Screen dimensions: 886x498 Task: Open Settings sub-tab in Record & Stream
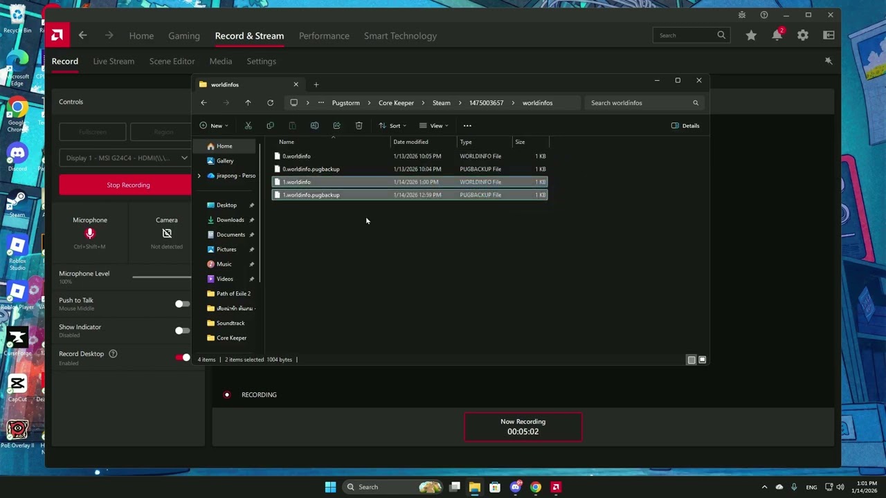click(x=262, y=62)
